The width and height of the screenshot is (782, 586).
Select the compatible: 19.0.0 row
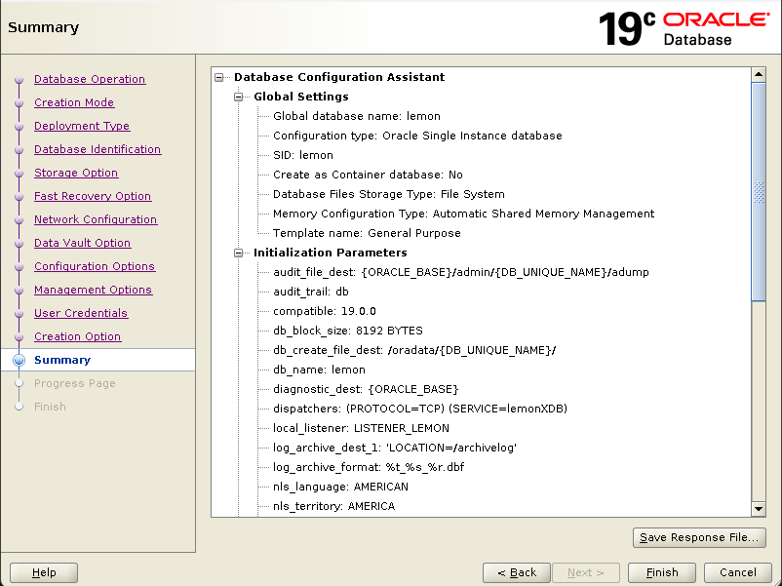tap(325, 311)
